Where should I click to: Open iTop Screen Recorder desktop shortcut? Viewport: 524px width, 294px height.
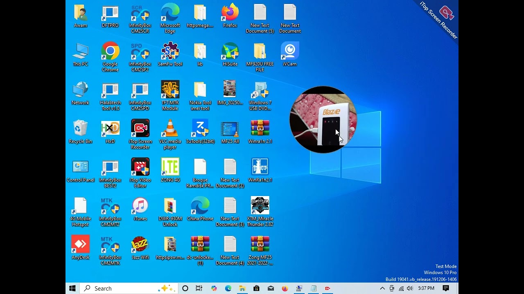click(140, 135)
